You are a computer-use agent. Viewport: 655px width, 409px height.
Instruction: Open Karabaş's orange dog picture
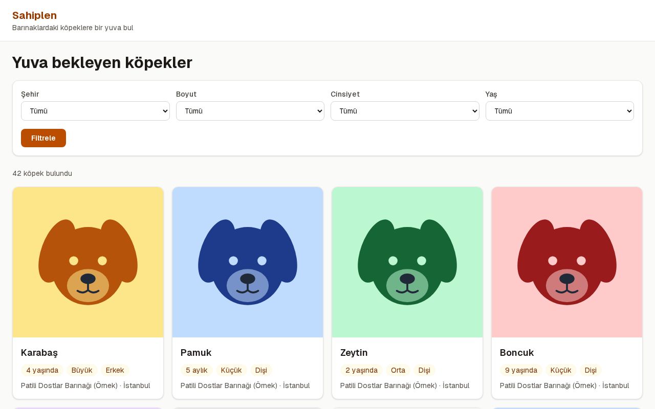(x=88, y=262)
